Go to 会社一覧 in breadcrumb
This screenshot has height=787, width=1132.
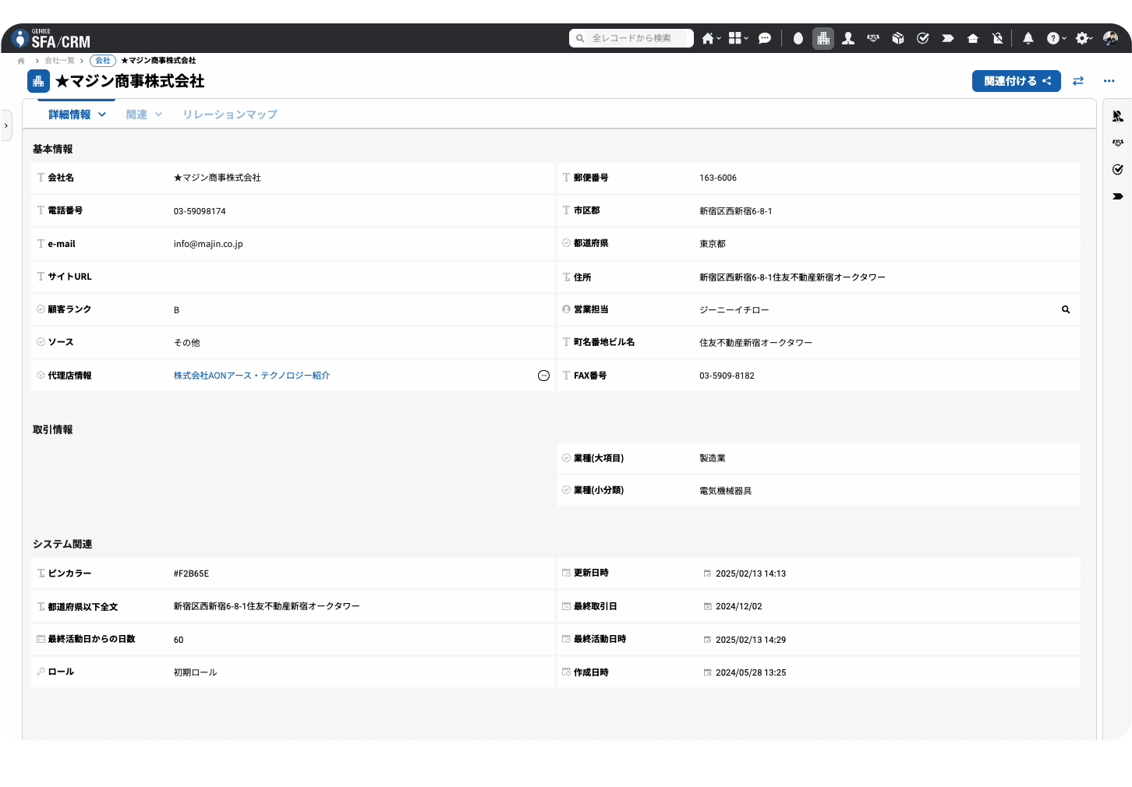59,61
